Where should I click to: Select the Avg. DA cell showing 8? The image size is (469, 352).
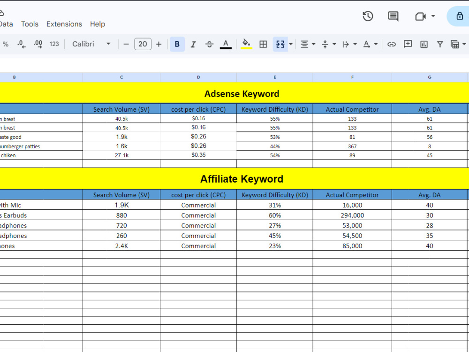coord(430,146)
